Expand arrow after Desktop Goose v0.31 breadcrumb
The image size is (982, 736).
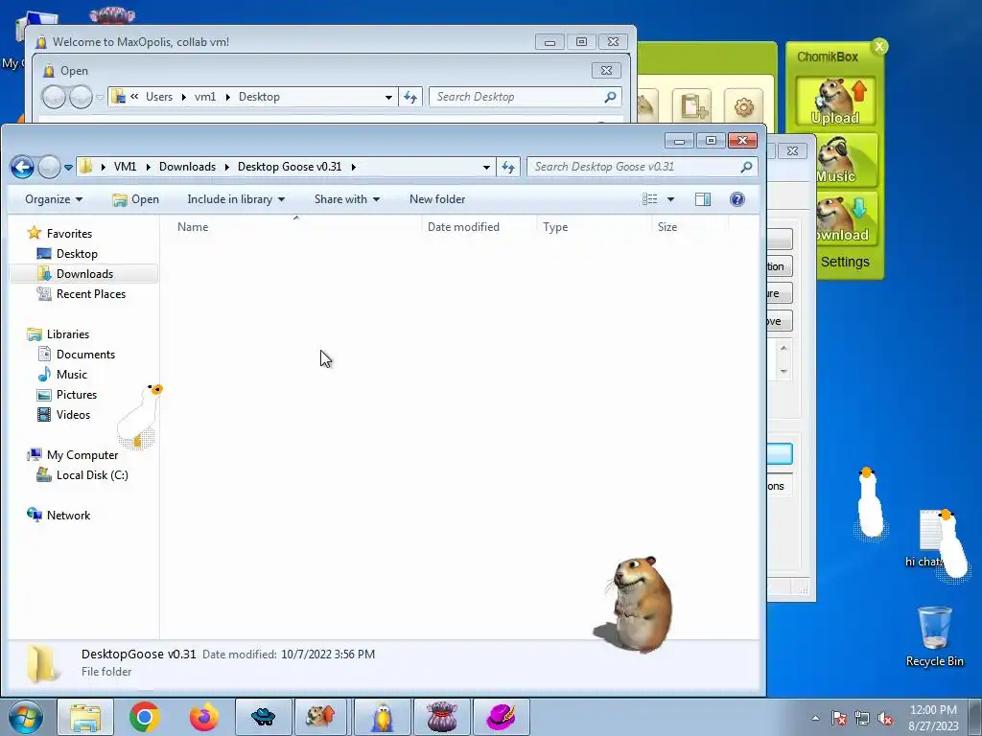[353, 167]
